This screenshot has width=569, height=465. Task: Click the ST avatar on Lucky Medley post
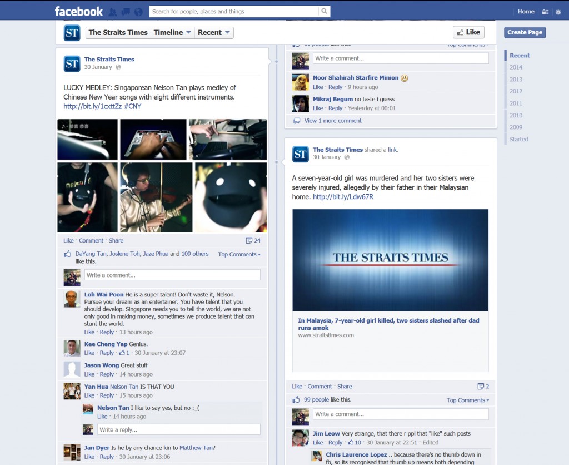pos(72,63)
